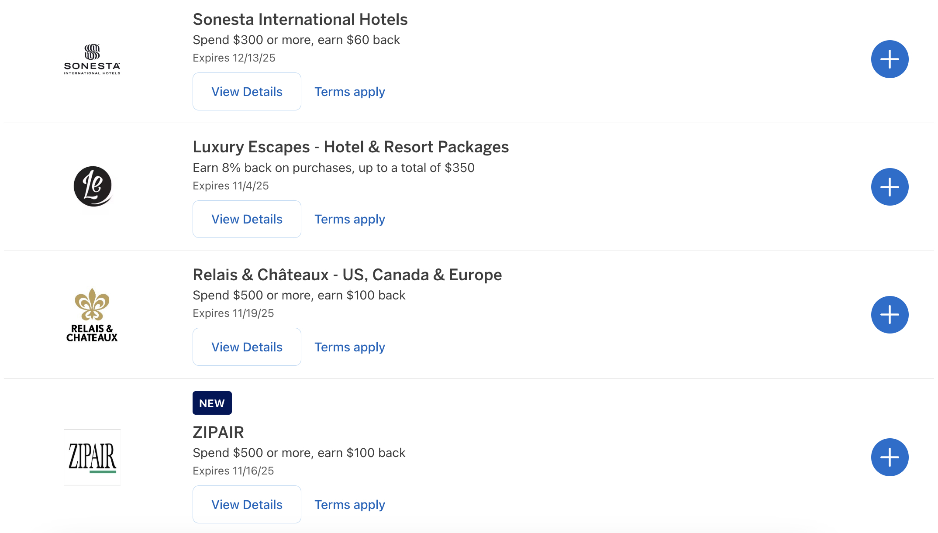938x533 pixels.
Task: Click the Sonesta logo
Action: tap(92, 59)
